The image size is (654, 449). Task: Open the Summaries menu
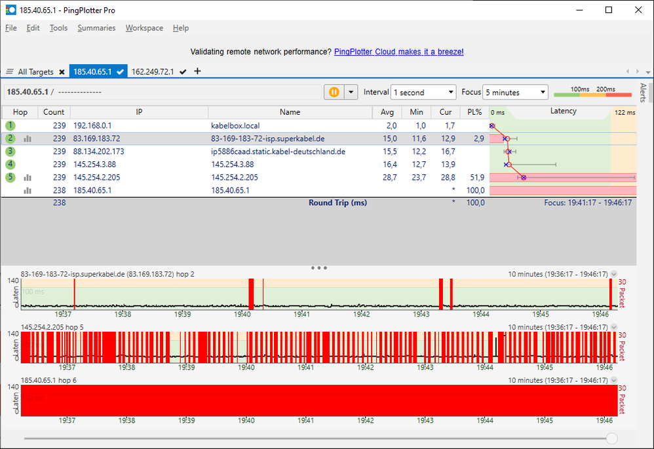point(96,28)
